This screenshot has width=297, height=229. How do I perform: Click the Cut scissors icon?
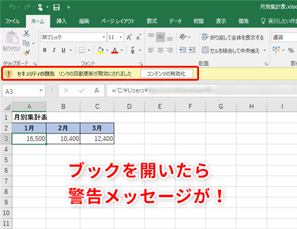click(x=26, y=33)
